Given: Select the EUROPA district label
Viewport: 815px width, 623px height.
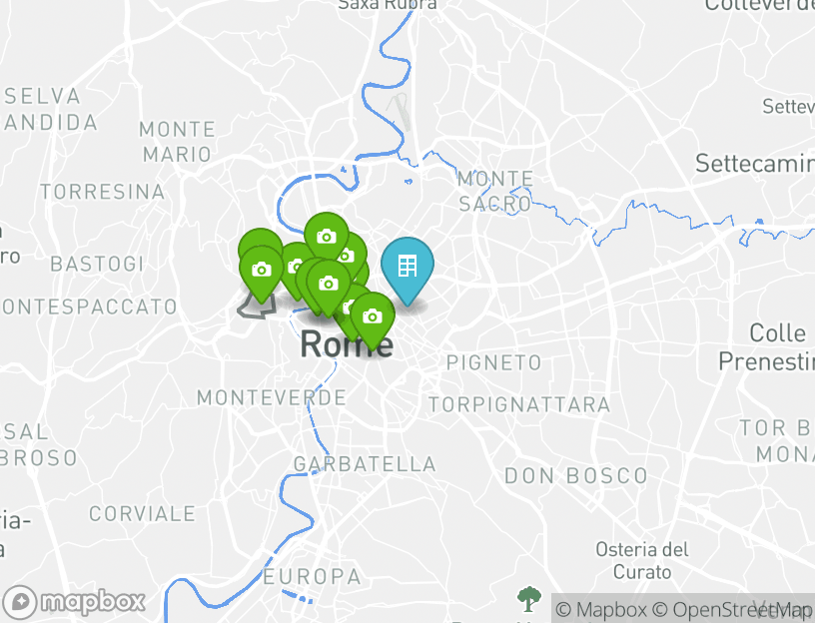Looking at the screenshot, I should click(x=312, y=576).
